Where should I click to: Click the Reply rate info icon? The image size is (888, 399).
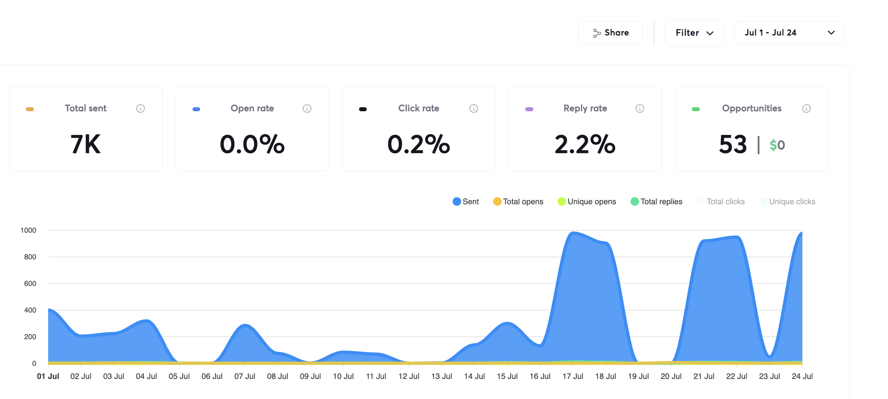pos(640,108)
